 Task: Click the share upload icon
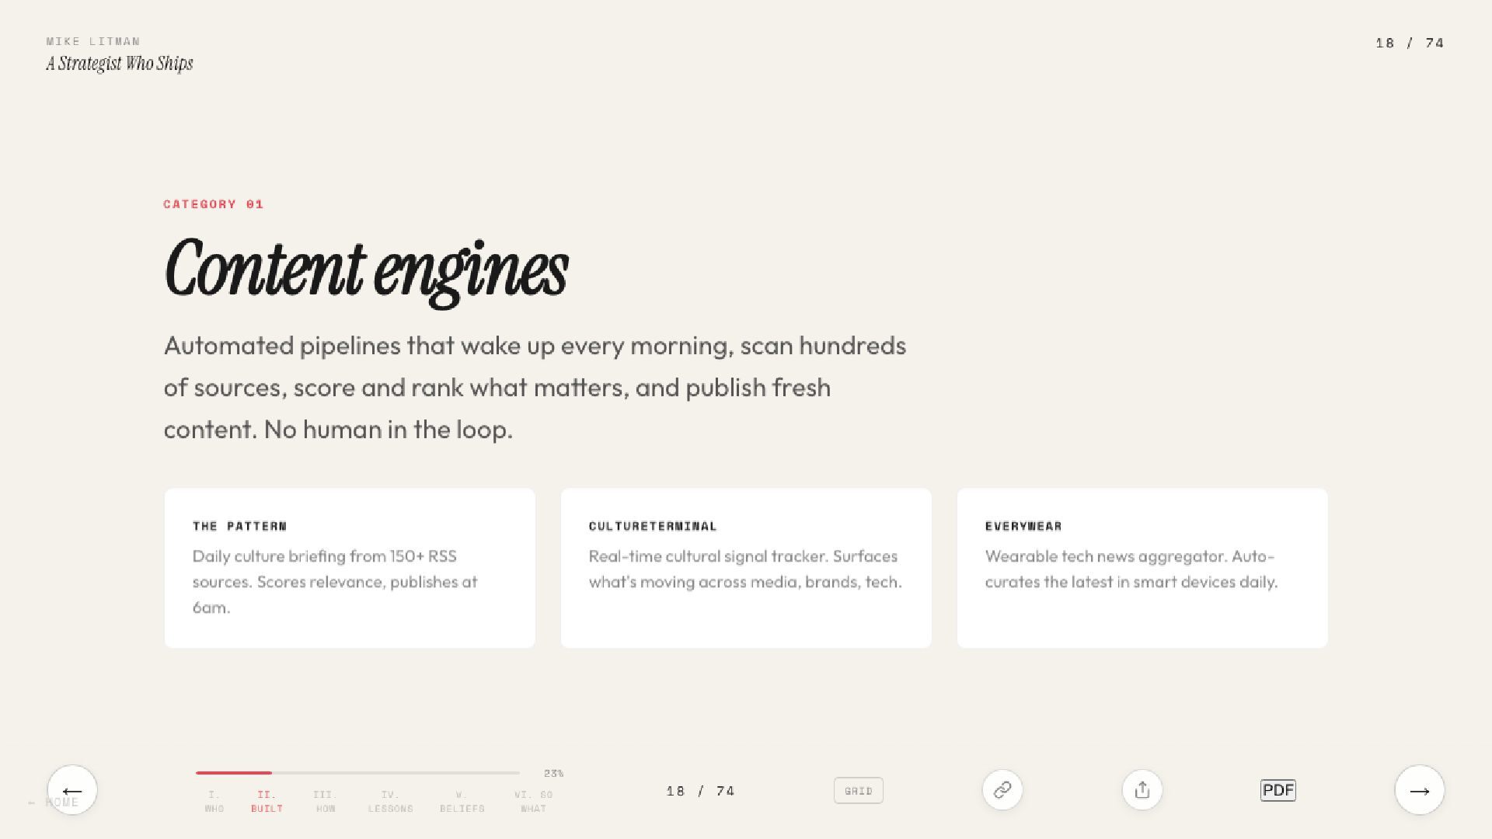pyautogui.click(x=1142, y=790)
